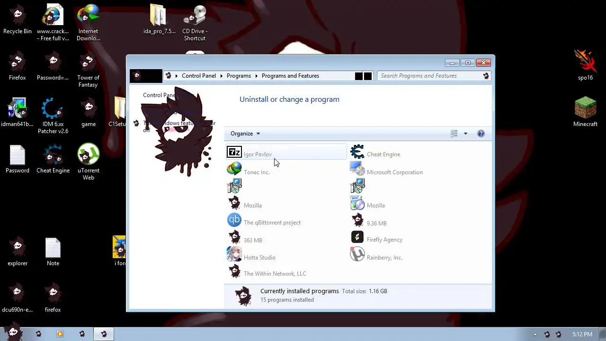Click the Search Programs and Features field
The image size is (606, 341).
(x=434, y=76)
